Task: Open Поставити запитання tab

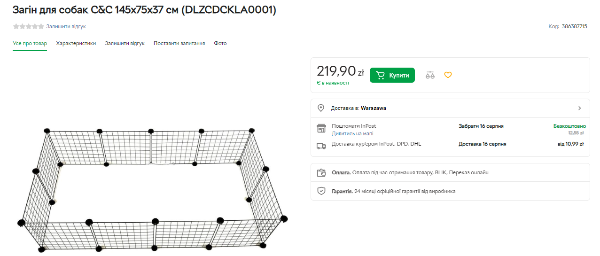Action: pyautogui.click(x=179, y=43)
